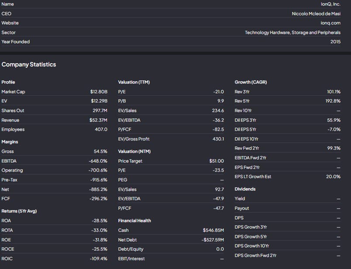Click the Year Founded value 2015
The height and width of the screenshot is (269, 351).
click(x=335, y=41)
